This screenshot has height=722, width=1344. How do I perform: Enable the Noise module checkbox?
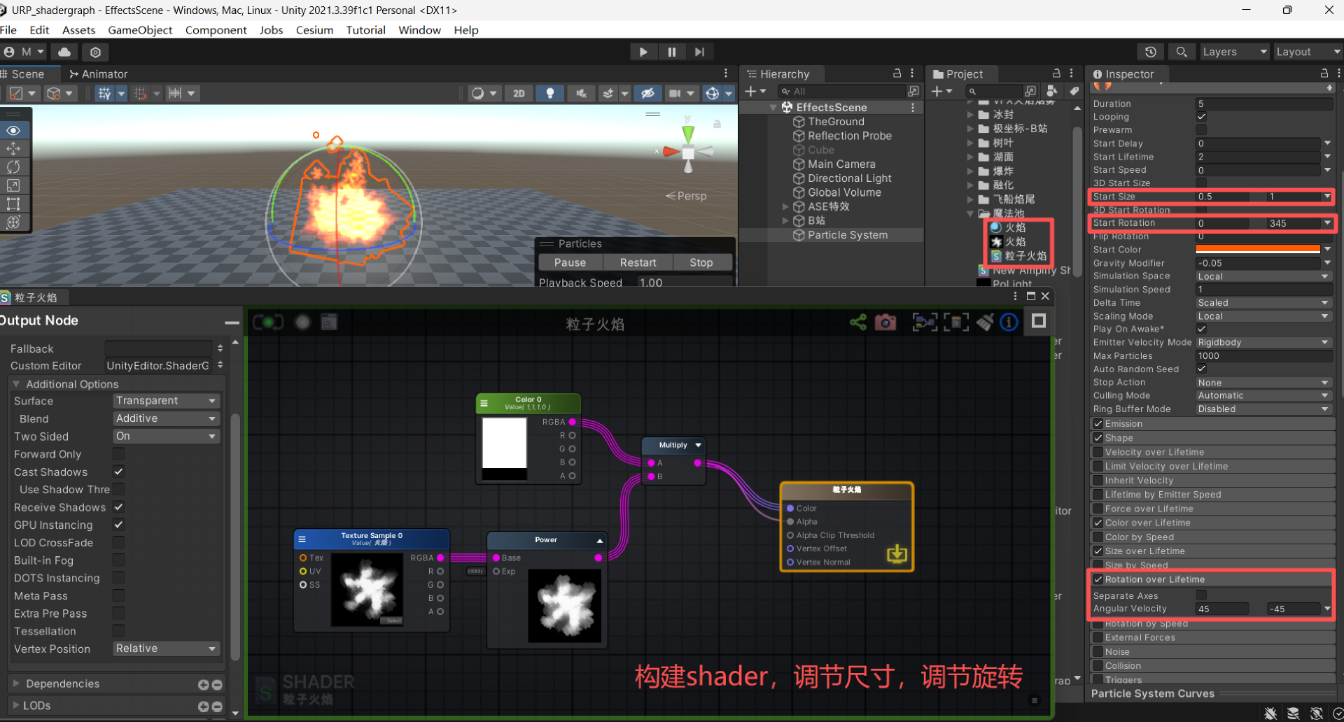pos(1098,651)
